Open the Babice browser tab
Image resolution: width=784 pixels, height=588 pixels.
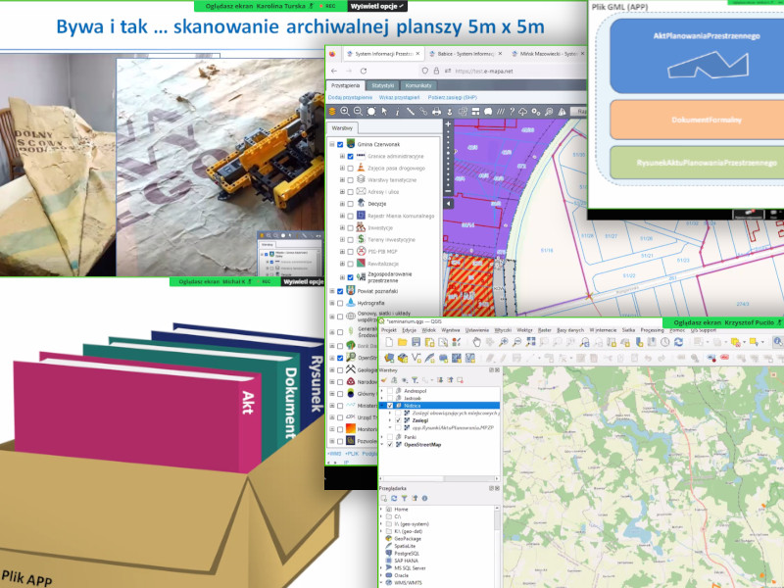point(466,54)
